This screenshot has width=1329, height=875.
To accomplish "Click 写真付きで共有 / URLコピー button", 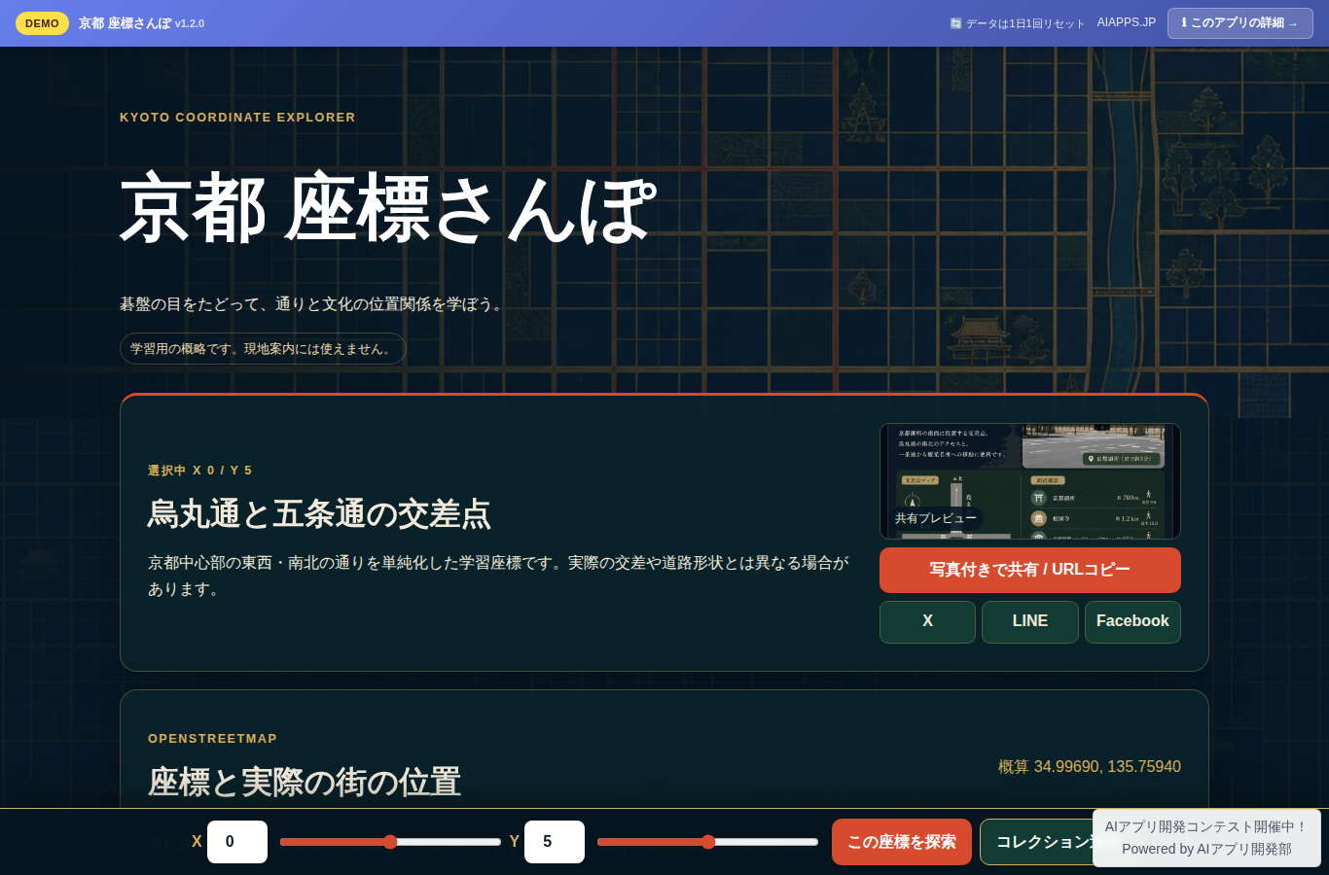I will (1029, 570).
